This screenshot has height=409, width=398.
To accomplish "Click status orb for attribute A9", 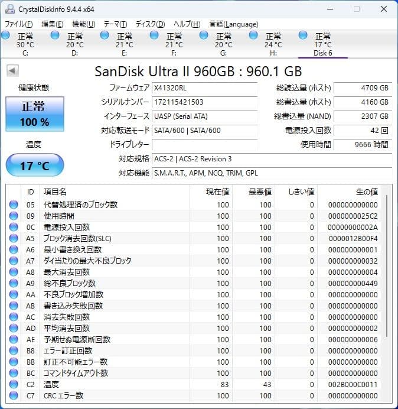I will [14, 283].
